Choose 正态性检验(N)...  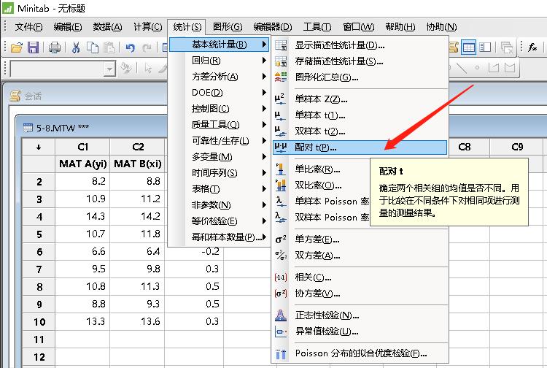coord(360,315)
